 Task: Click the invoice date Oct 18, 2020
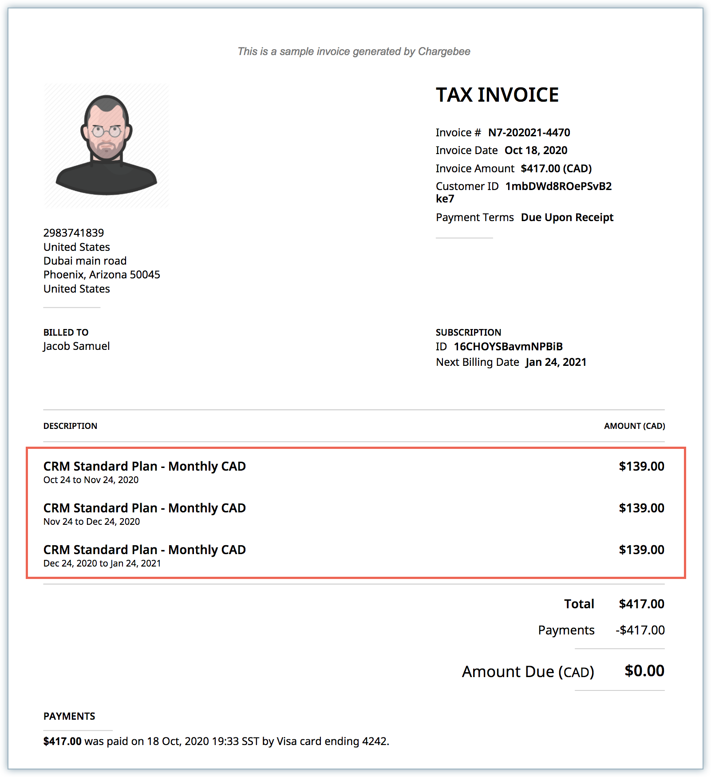tap(536, 151)
